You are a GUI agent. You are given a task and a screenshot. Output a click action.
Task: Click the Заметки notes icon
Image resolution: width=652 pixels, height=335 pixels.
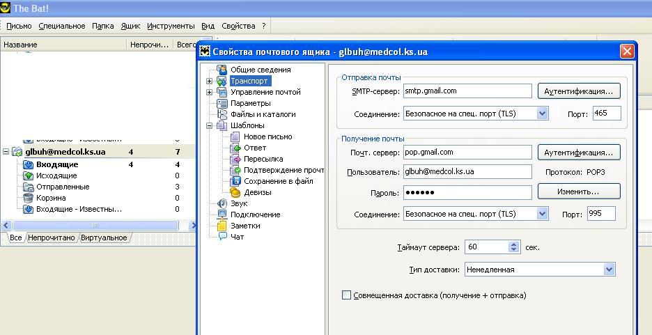click(222, 226)
